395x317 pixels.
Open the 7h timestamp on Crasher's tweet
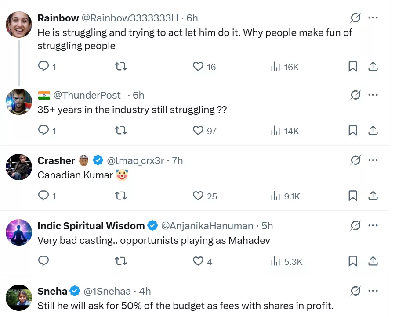(178, 160)
